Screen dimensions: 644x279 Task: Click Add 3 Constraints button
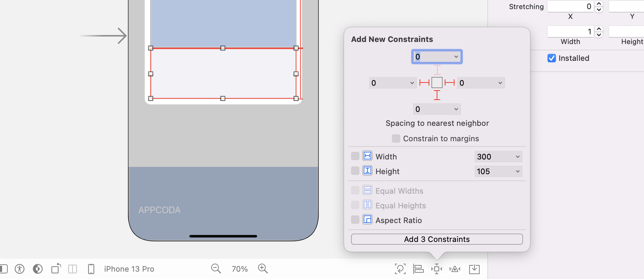pyautogui.click(x=437, y=239)
